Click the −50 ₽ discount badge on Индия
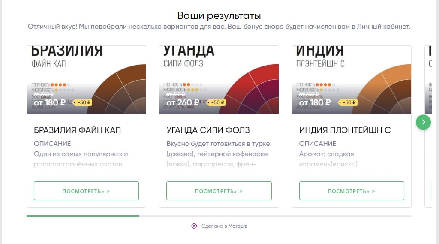Viewport: 439px width, 244px height. 347,102
